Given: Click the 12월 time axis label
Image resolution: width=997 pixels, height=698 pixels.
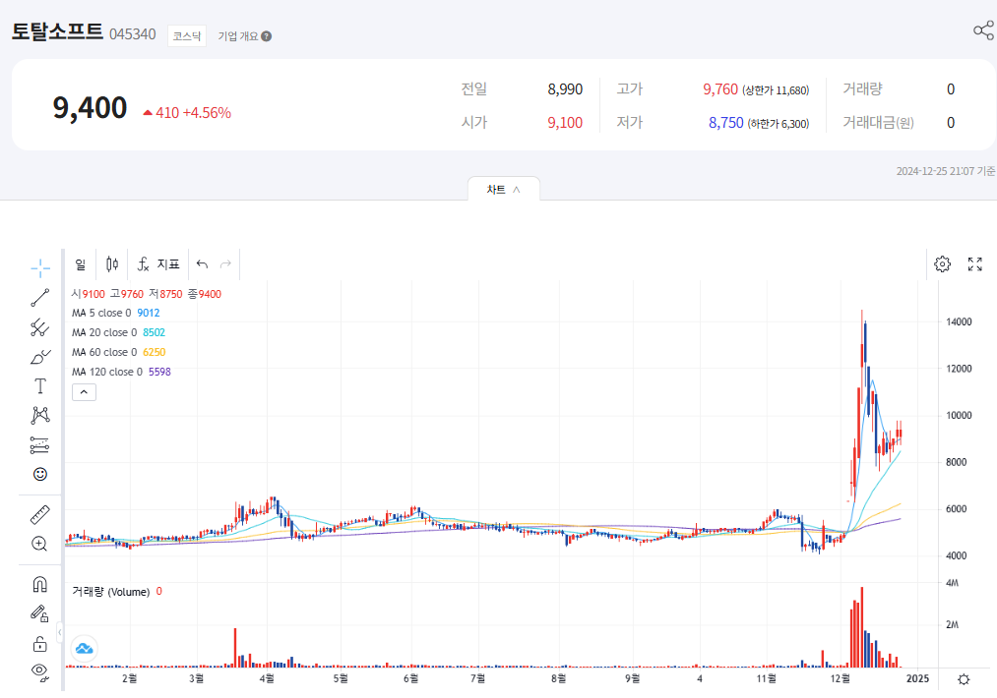Looking at the screenshot, I should [x=840, y=679].
